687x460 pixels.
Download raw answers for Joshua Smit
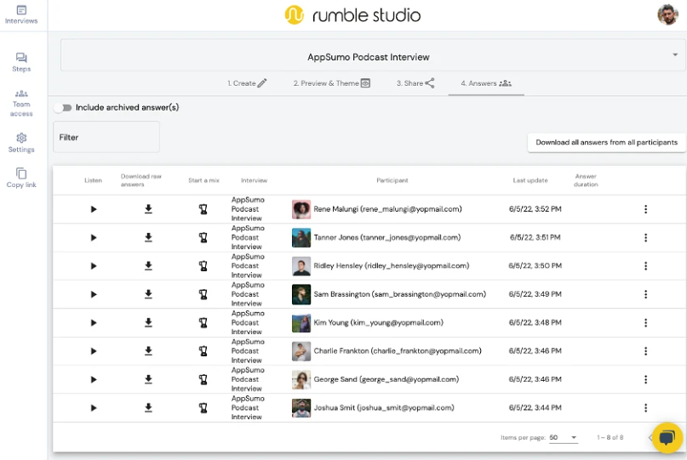click(x=148, y=407)
